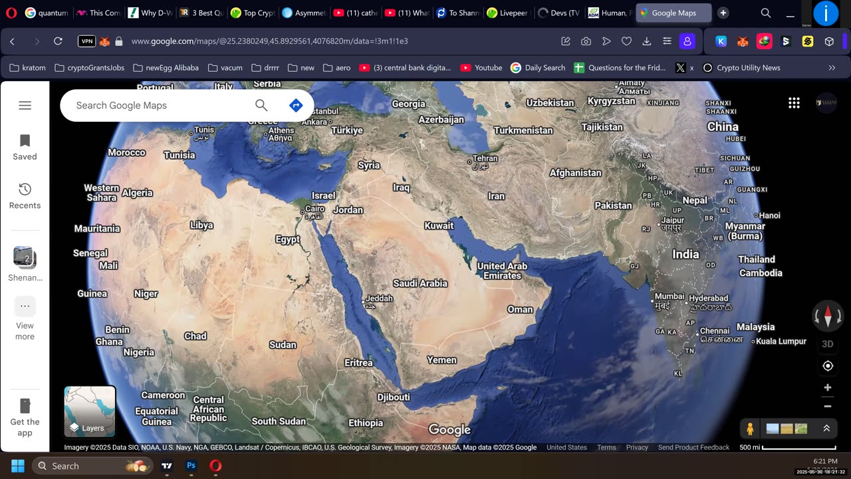The height and width of the screenshot is (479, 851).
Task: Open the Layers map type thumbnail
Action: pyautogui.click(x=90, y=411)
